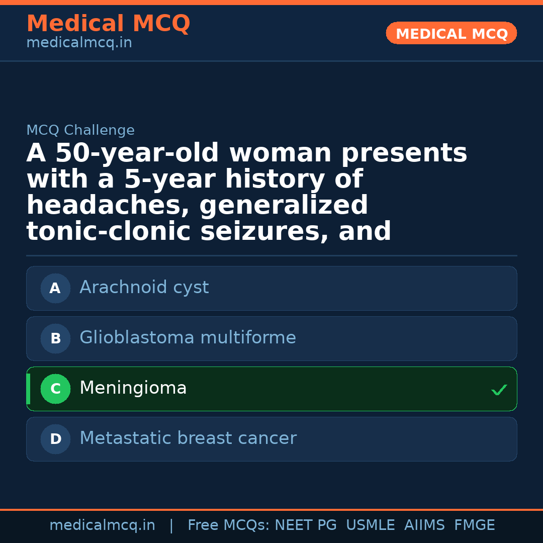Screen dimensions: 543x543
Task: Visit medicalmcq.in link under header title
Action: pyautogui.click(x=79, y=43)
